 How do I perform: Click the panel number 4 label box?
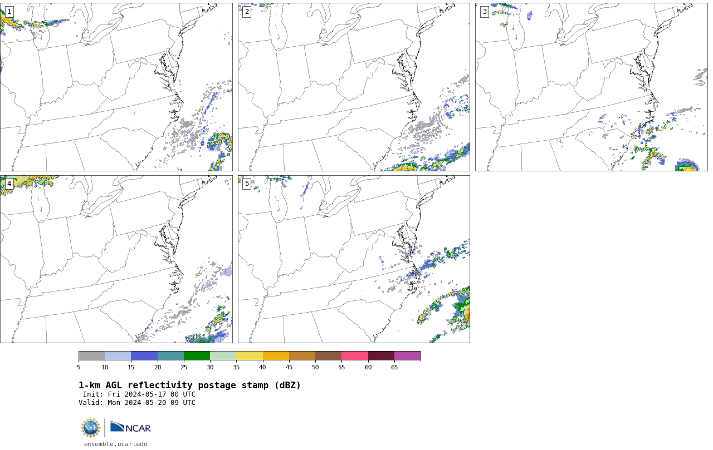[9, 184]
